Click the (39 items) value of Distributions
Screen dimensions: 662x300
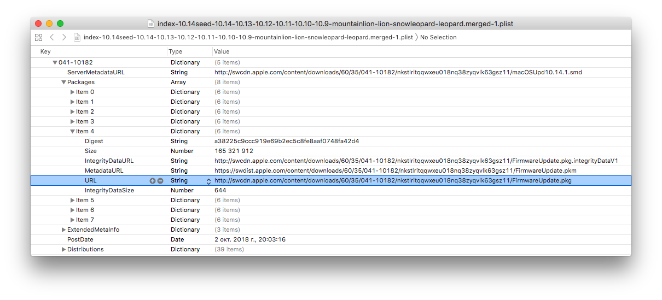[x=229, y=249]
